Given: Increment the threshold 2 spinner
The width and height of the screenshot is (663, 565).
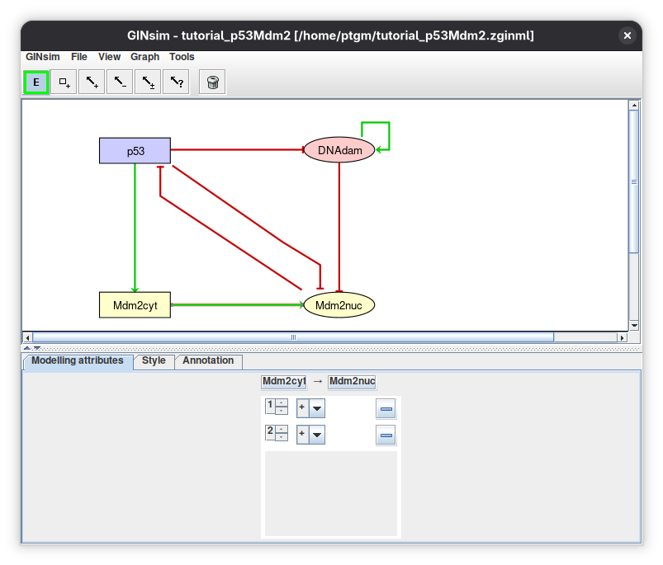Looking at the screenshot, I should point(282,429).
